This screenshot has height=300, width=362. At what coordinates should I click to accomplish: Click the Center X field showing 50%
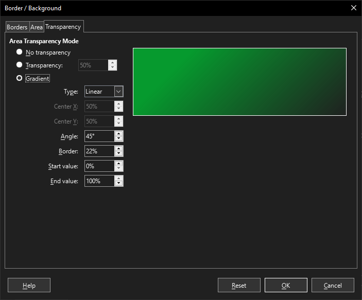[99, 107]
